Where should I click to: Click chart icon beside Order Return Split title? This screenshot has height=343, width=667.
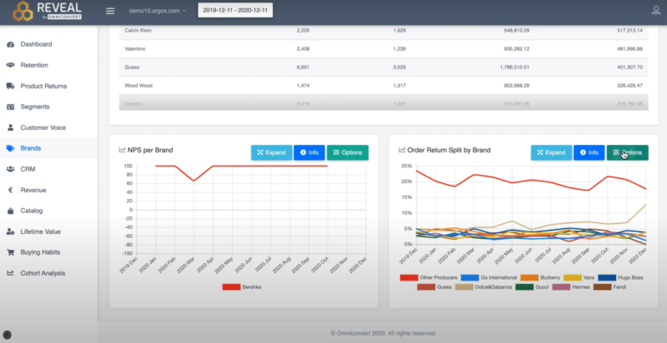402,150
